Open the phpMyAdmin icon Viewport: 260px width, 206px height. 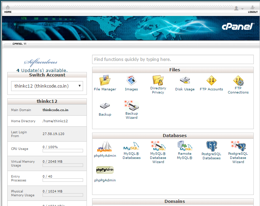[105, 146]
